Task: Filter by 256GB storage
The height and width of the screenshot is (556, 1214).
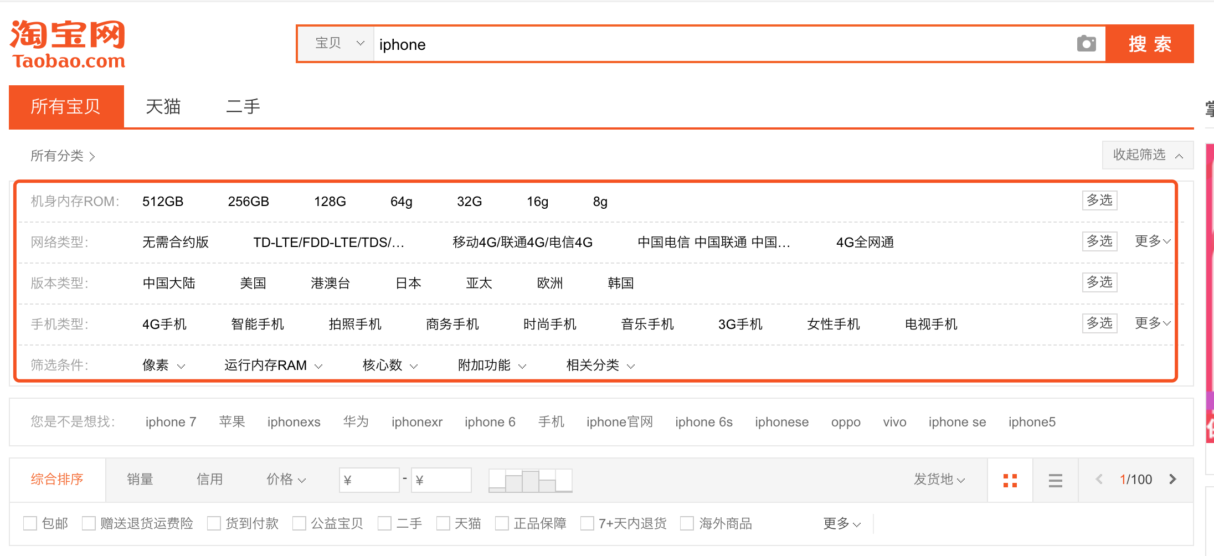Action: (249, 202)
